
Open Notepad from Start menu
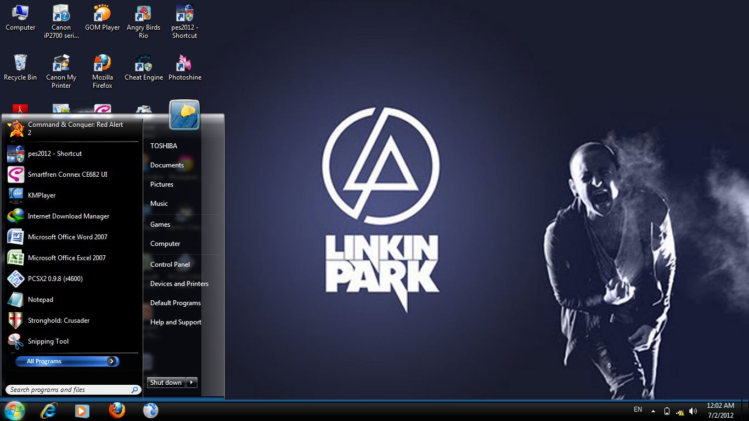[73, 300]
